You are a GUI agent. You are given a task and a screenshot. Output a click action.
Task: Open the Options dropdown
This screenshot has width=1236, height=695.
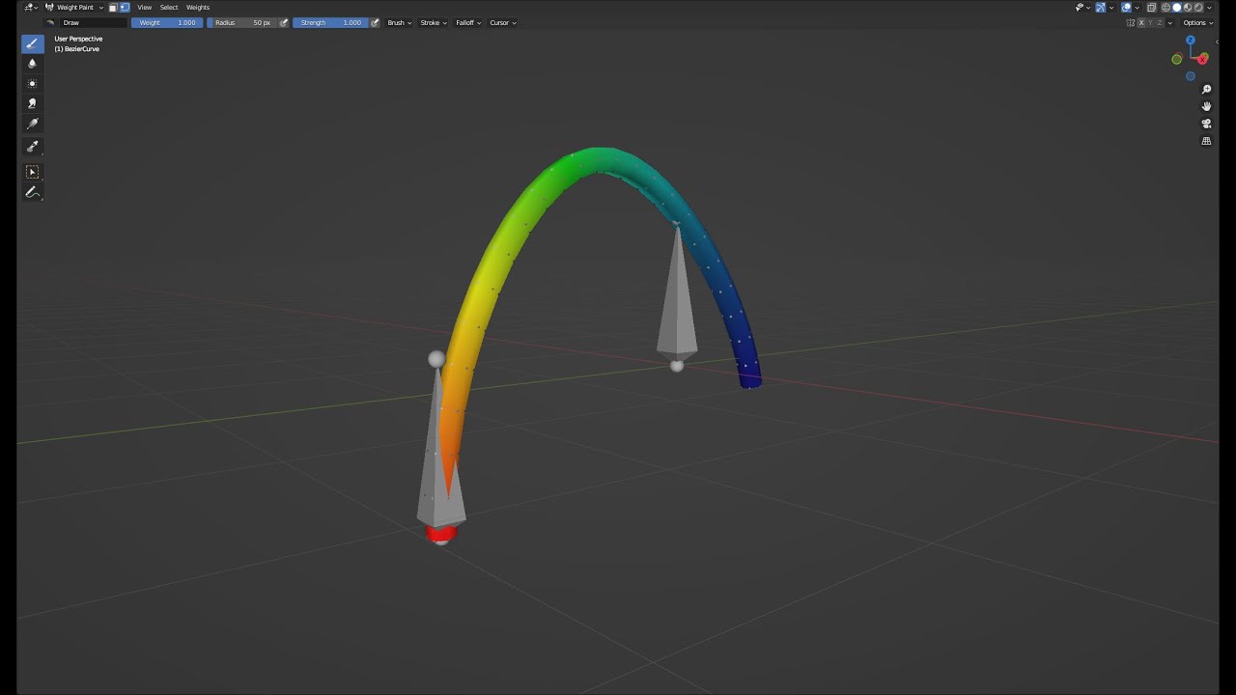1197,22
